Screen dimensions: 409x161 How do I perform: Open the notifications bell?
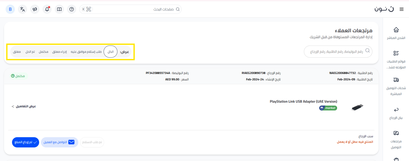click(47, 9)
